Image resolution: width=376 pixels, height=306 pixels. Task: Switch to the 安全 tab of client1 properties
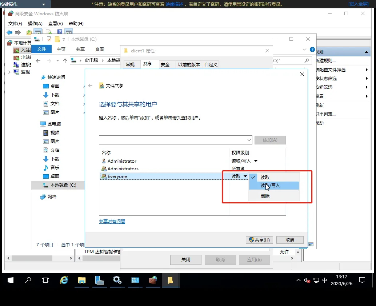(x=166, y=64)
